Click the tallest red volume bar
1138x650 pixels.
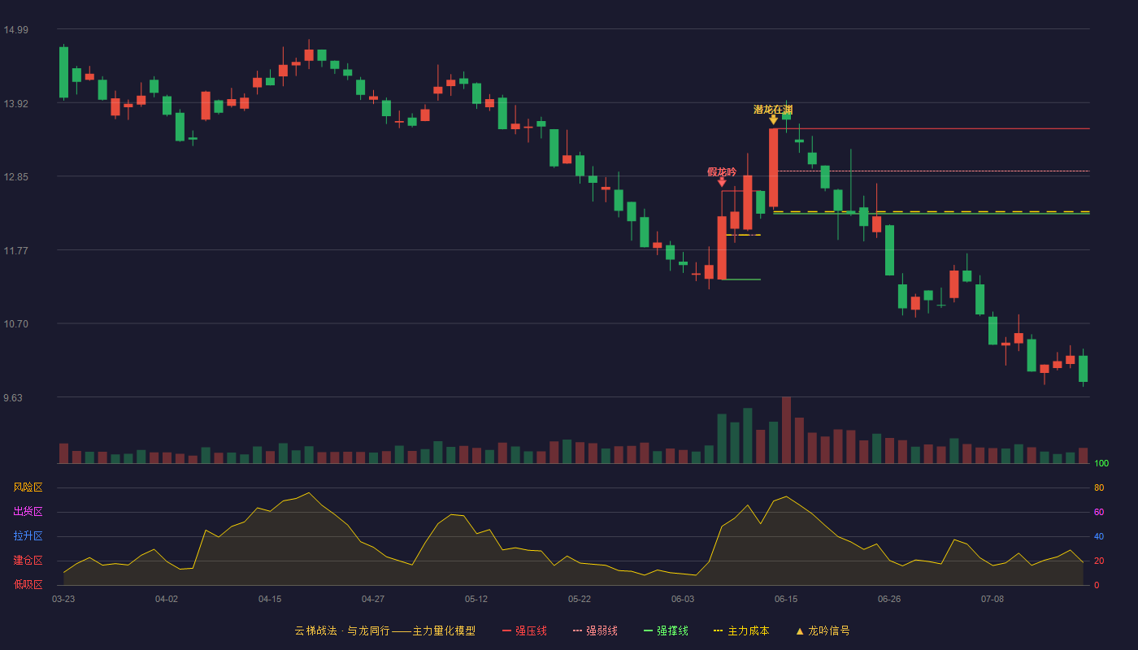[x=786, y=430]
